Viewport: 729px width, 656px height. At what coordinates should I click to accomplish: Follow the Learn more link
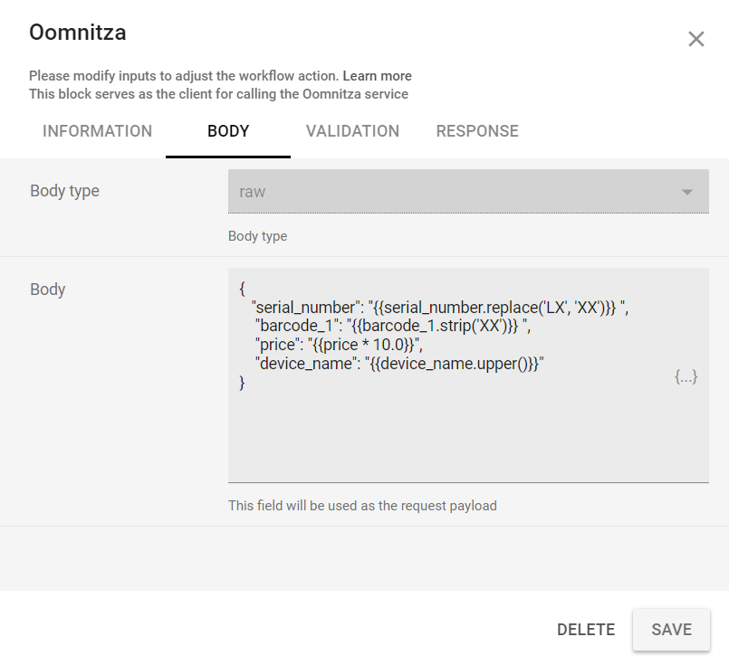[377, 76]
